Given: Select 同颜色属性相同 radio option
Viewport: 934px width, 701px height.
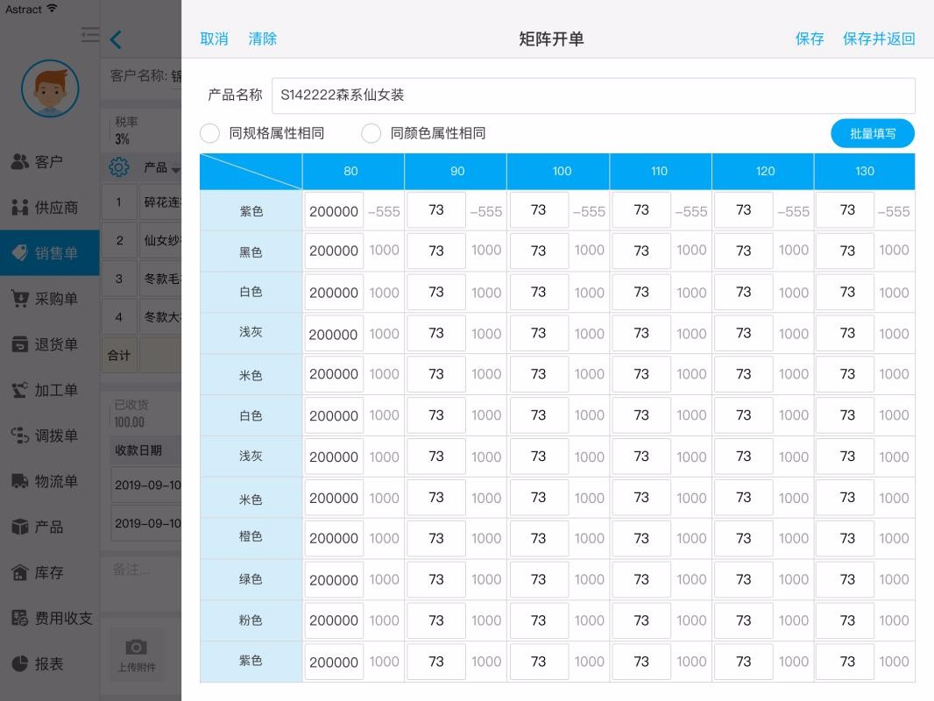Looking at the screenshot, I should (x=371, y=133).
